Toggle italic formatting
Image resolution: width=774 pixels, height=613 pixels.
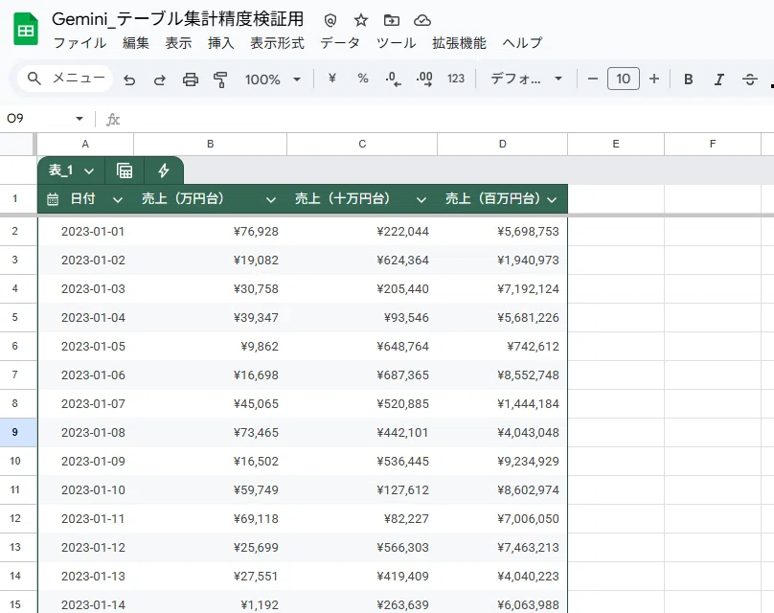coord(718,79)
